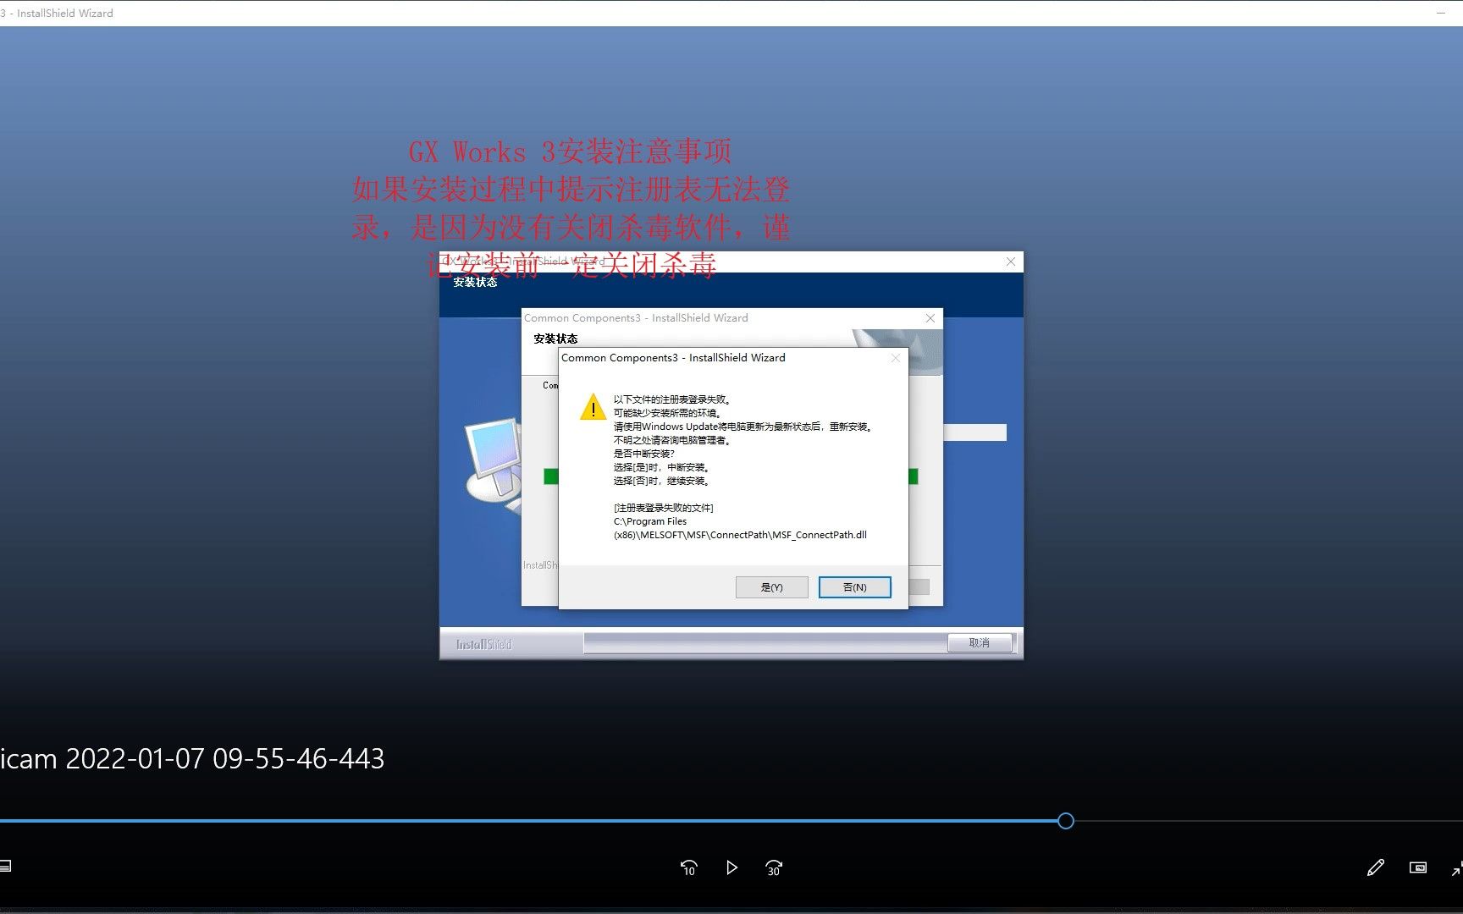Click the '是否中断安装?' message line
The width and height of the screenshot is (1463, 914).
pyautogui.click(x=643, y=454)
